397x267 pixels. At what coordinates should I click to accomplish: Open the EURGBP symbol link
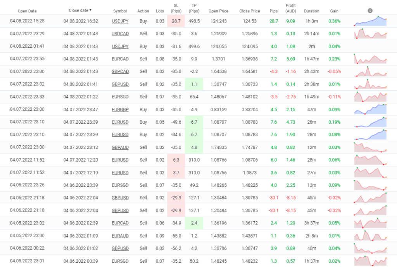pyautogui.click(x=120, y=110)
